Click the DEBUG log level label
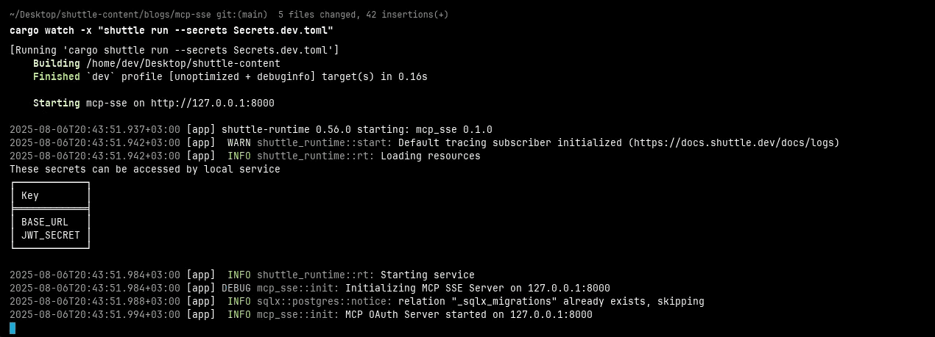This screenshot has height=337, width=935. [236, 288]
